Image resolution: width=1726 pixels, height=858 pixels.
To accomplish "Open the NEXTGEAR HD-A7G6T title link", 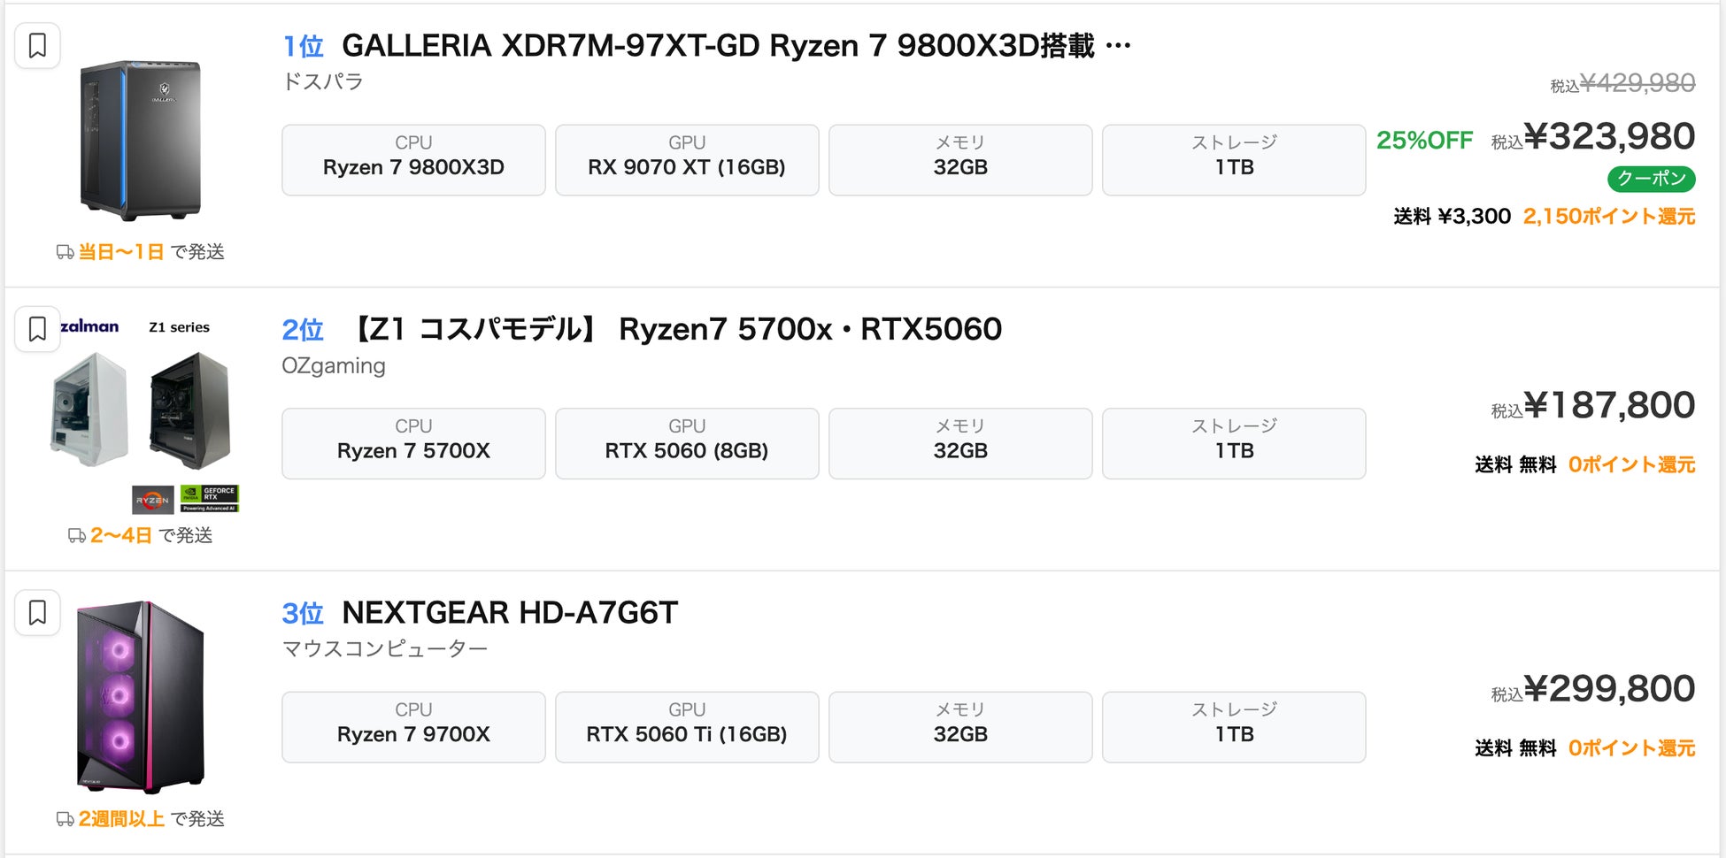I will (509, 612).
